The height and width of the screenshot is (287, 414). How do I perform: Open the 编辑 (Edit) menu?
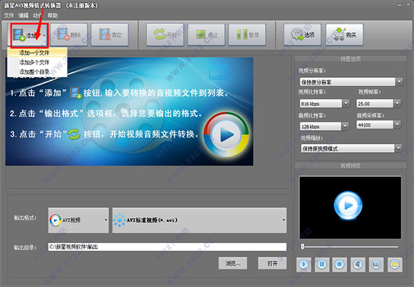click(x=24, y=15)
